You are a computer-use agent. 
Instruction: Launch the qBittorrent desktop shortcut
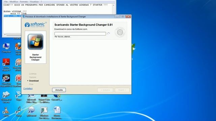(31, 112)
